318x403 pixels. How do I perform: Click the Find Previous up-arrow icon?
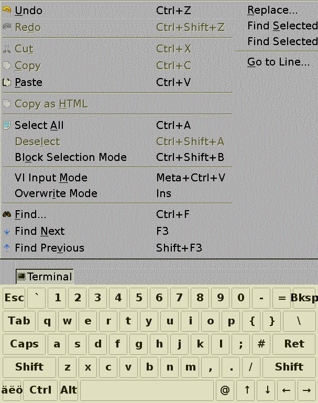pyautogui.click(x=7, y=248)
